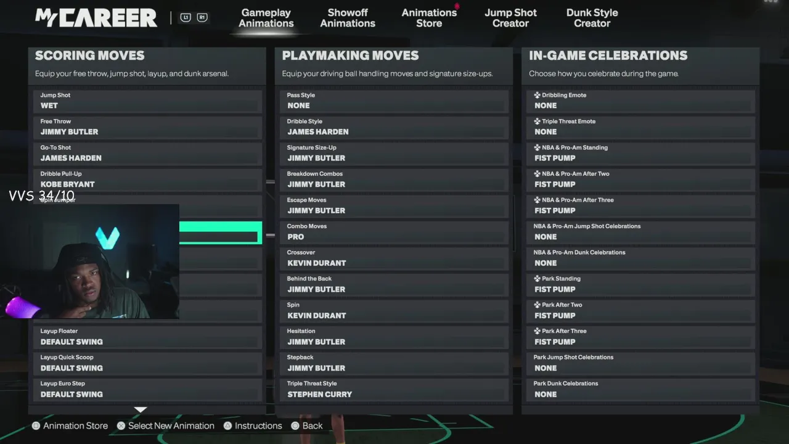Screen dimensions: 789x444
Task: Click the d-pad icon beside Triple Threat Emote
Action: [537, 121]
